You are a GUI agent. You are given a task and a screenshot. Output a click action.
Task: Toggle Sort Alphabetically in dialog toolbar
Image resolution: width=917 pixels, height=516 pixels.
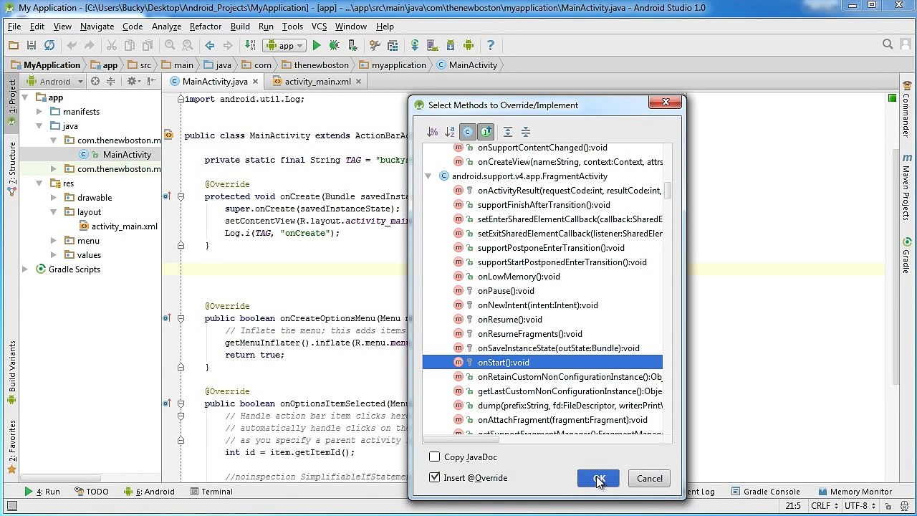pos(450,132)
